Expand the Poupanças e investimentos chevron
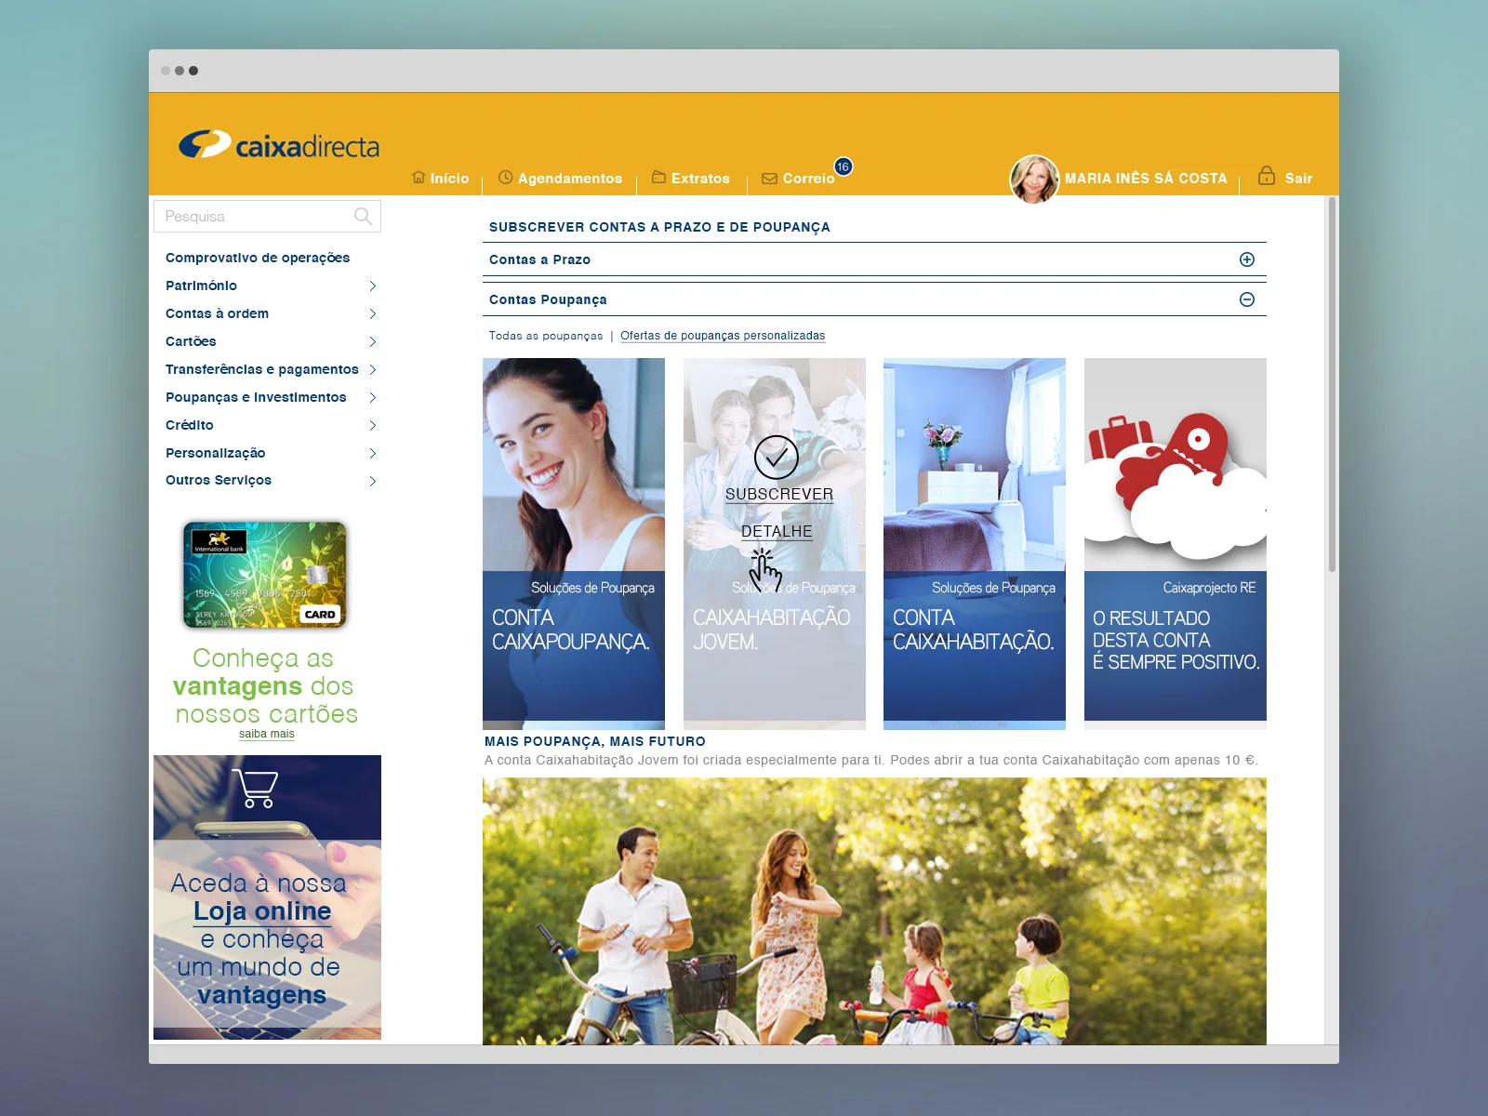 [372, 397]
